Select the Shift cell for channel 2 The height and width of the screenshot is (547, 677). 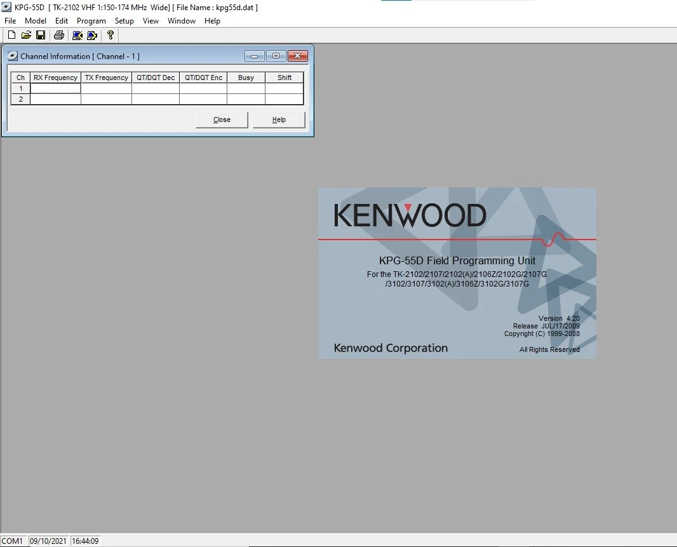tap(284, 99)
